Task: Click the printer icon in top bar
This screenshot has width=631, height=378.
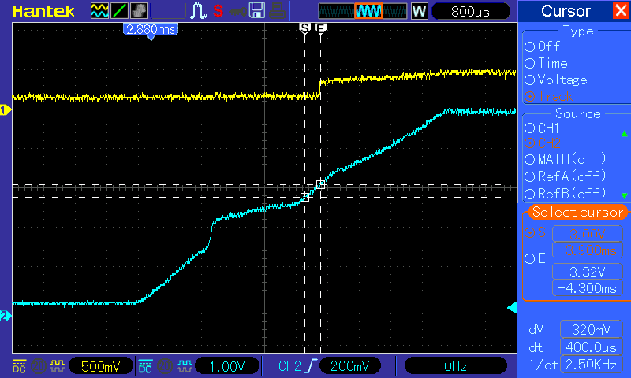Action: pos(278,11)
